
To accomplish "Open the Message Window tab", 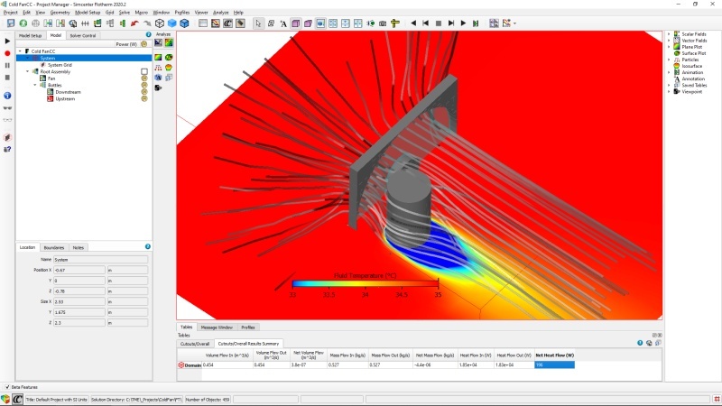I will point(217,327).
